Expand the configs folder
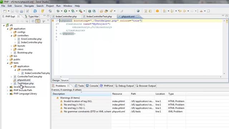Screen dimensions: 229x129 coord(11,32)
